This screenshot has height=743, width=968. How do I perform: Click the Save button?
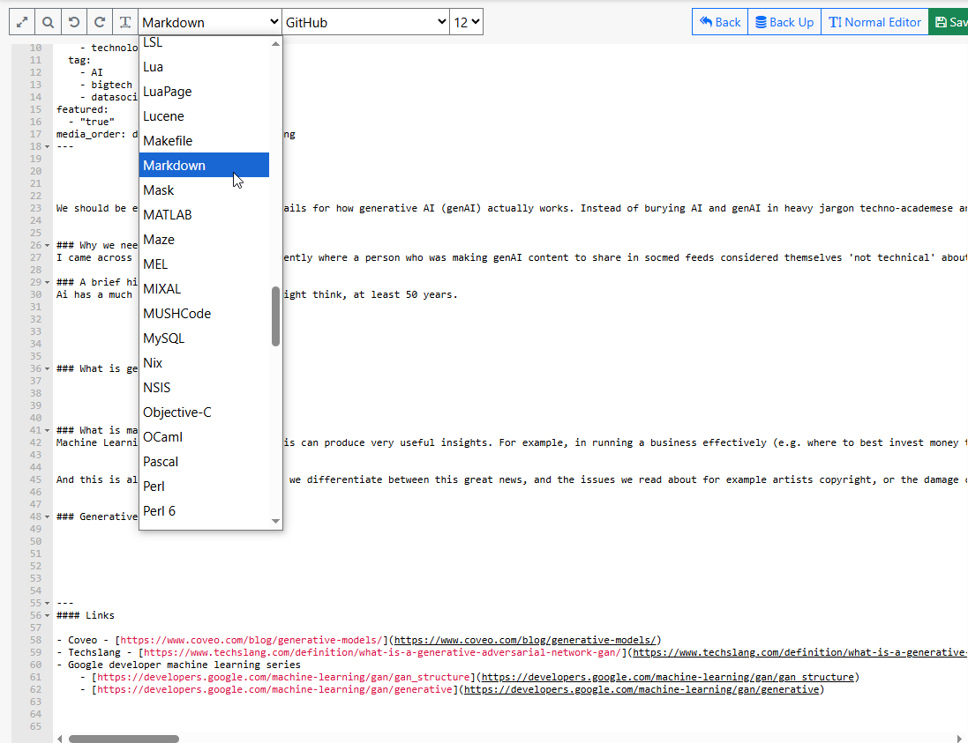click(x=949, y=22)
